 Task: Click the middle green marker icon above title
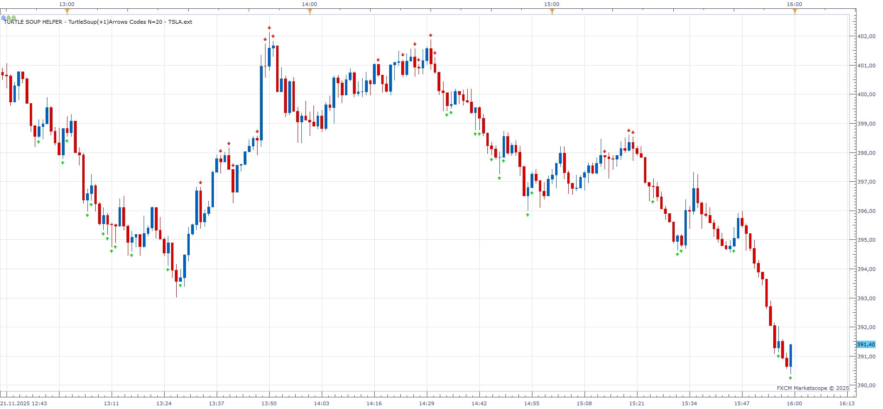pyautogui.click(x=8, y=18)
